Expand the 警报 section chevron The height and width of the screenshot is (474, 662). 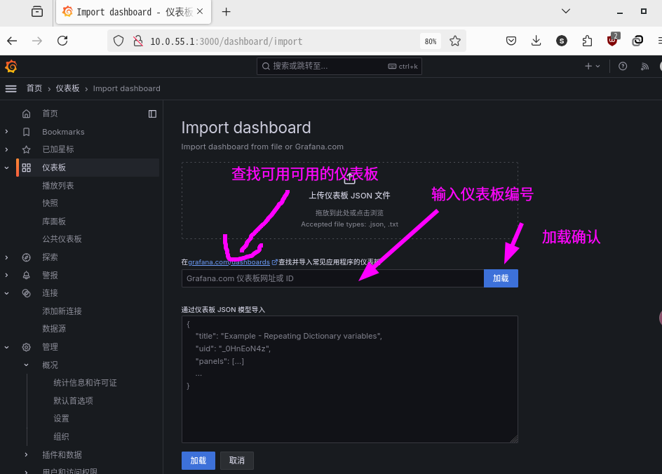pyautogui.click(x=6, y=275)
